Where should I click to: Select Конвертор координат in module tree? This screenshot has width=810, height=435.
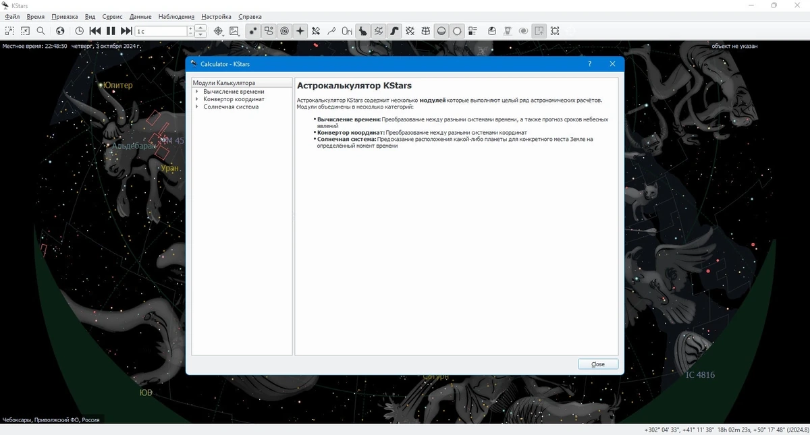[x=234, y=99]
